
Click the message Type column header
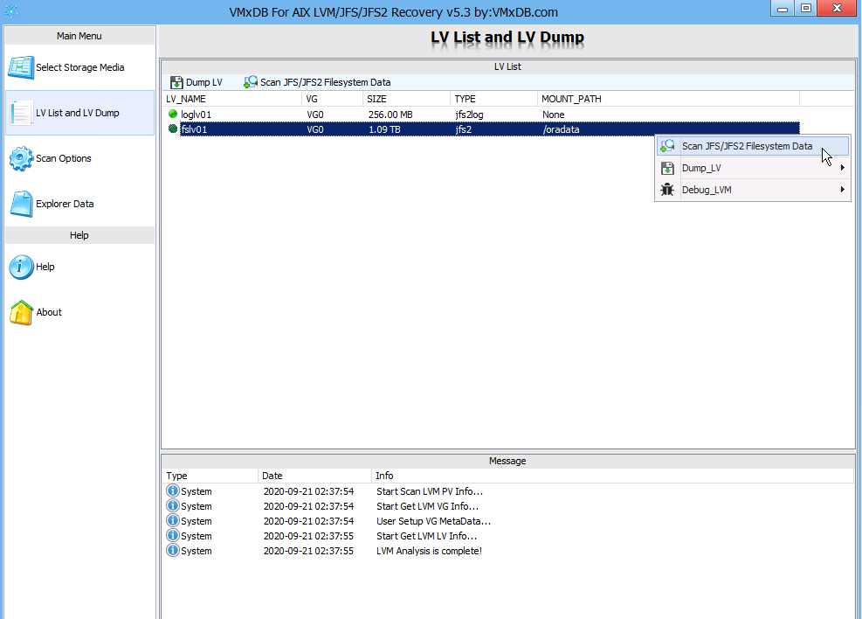(x=210, y=476)
